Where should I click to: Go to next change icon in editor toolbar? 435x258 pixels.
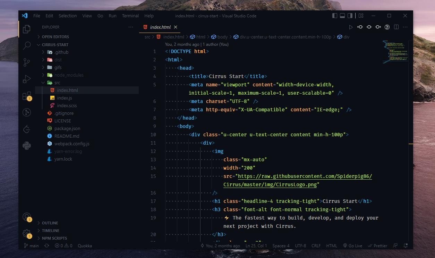[378, 27]
